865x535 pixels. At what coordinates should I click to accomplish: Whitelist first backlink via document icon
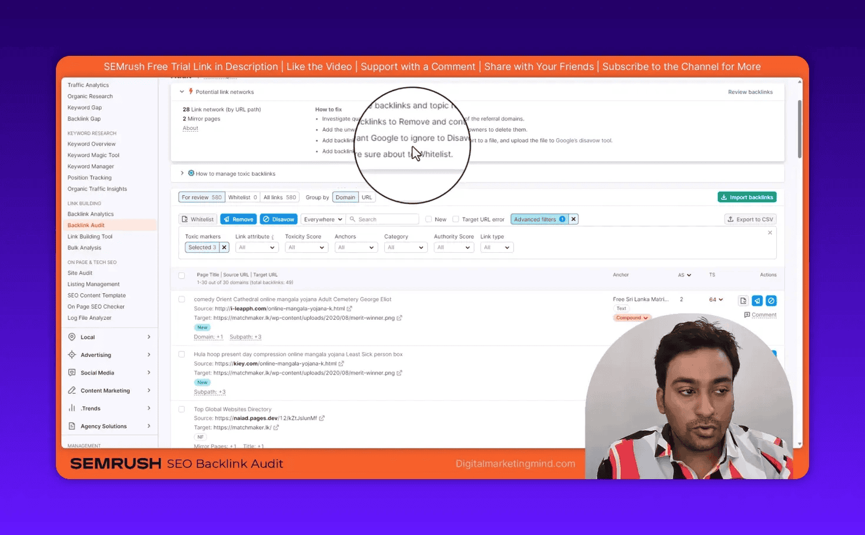743,300
